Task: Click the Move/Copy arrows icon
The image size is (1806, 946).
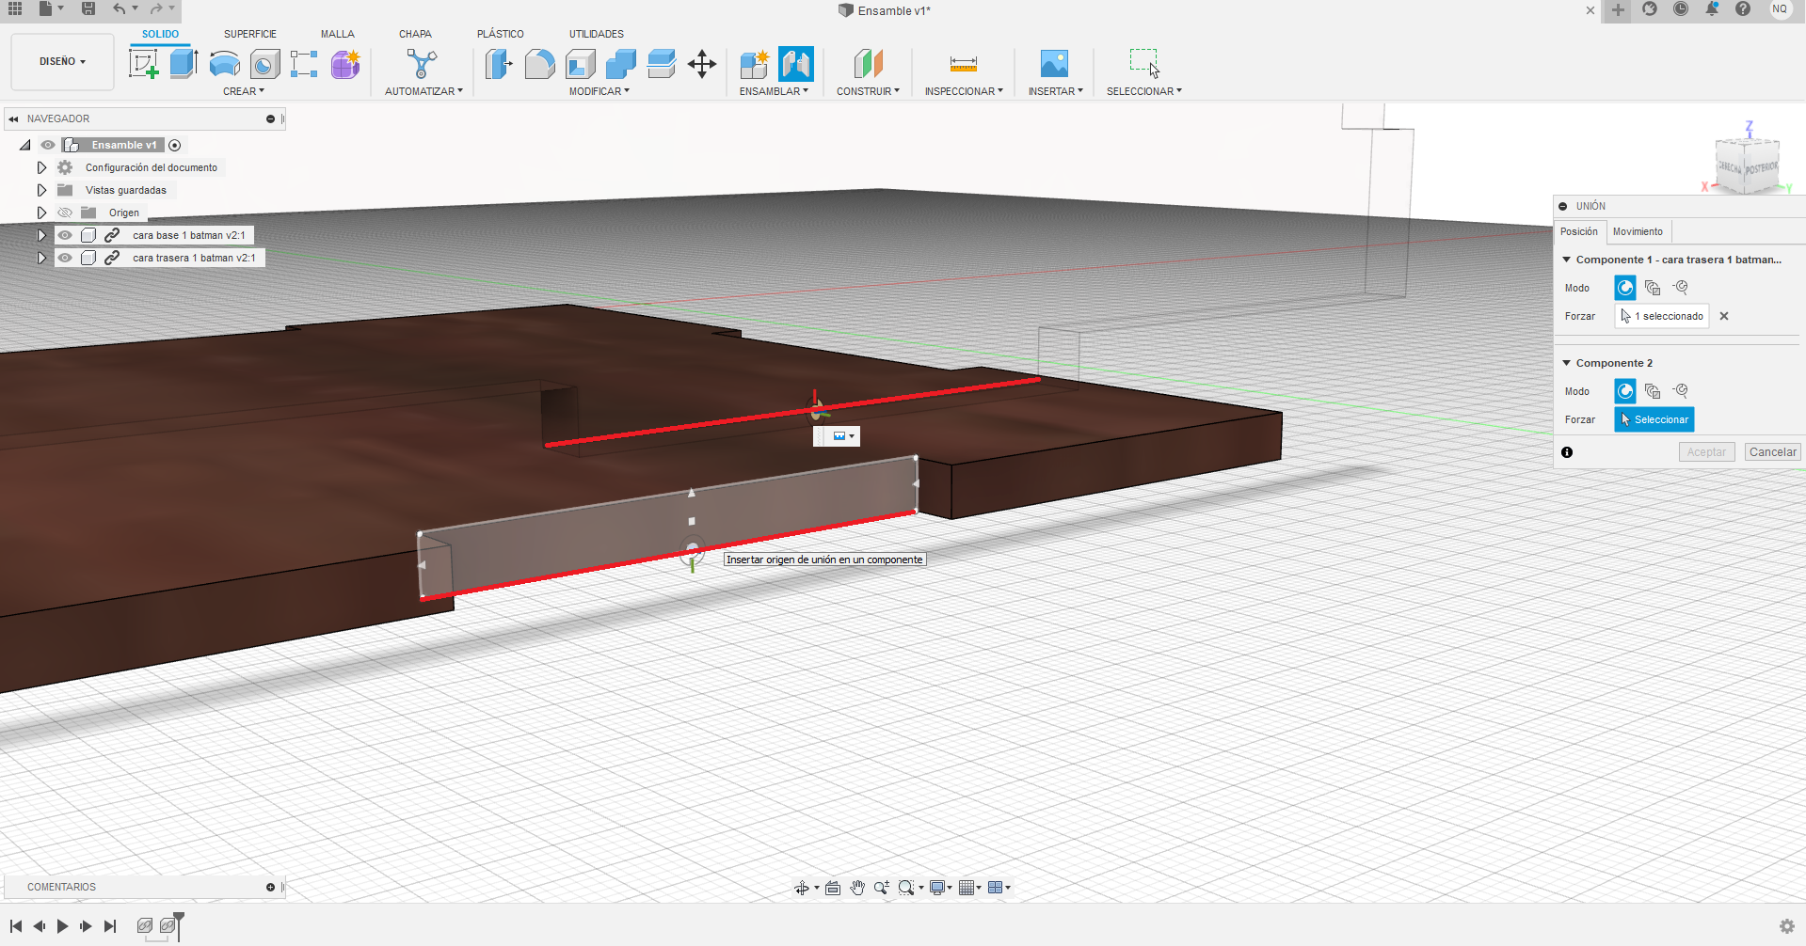Action: tap(702, 64)
